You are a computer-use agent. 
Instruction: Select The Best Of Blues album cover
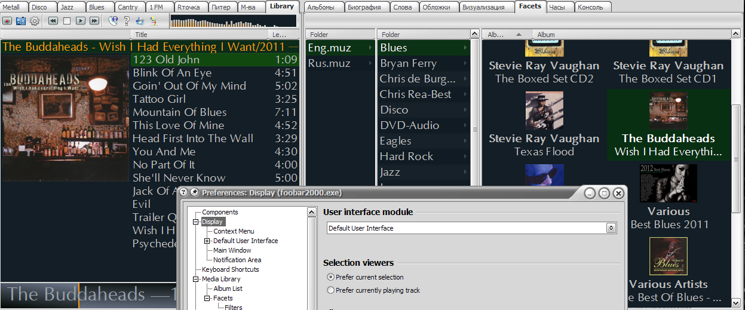pyautogui.click(x=669, y=256)
